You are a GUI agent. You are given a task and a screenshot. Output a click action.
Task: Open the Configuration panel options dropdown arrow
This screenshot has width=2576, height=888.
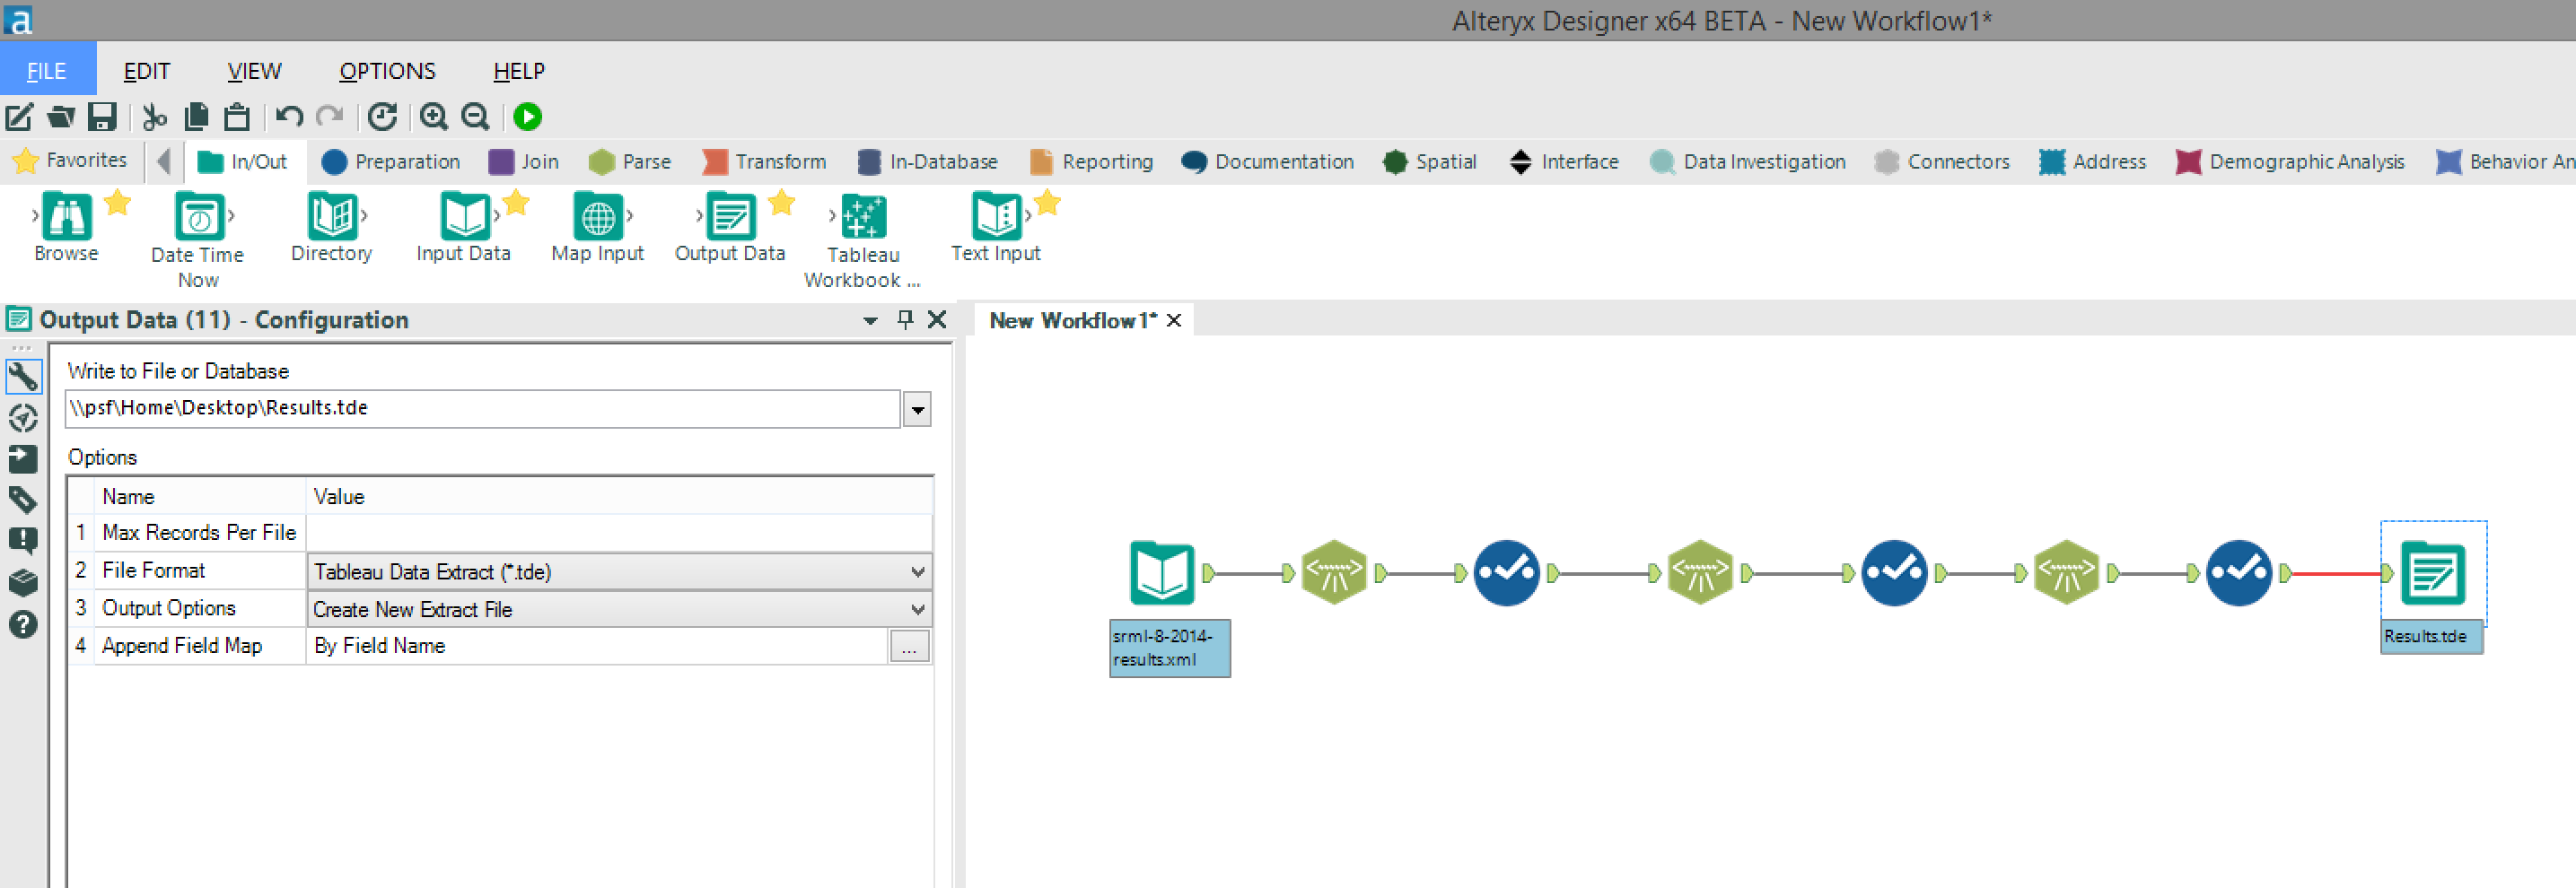pos(870,320)
